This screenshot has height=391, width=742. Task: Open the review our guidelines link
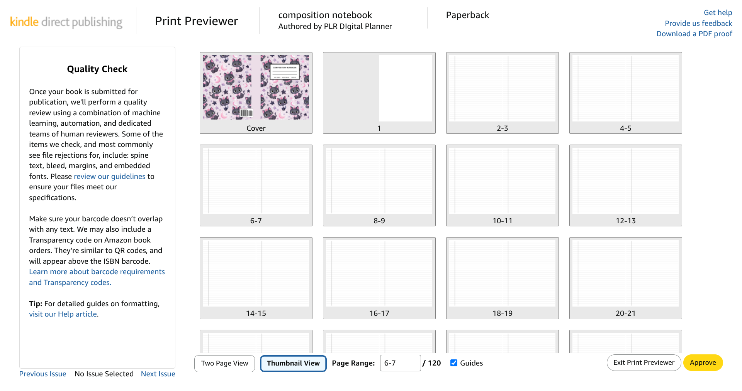pyautogui.click(x=110, y=176)
